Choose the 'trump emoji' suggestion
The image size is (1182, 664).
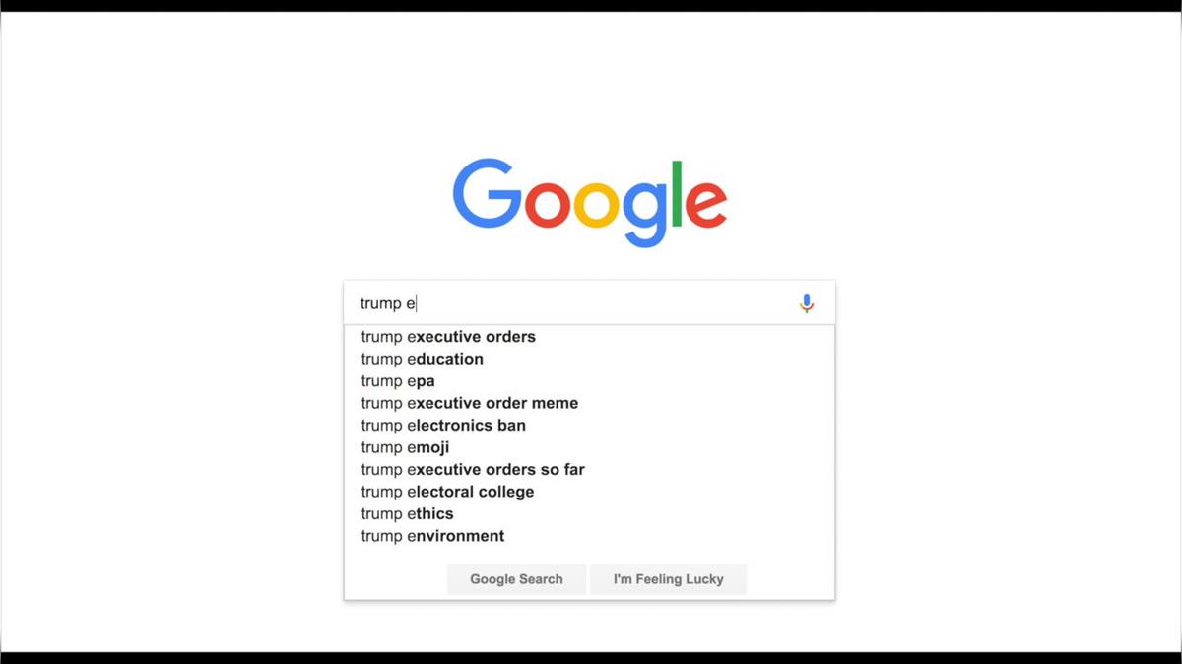pos(589,447)
